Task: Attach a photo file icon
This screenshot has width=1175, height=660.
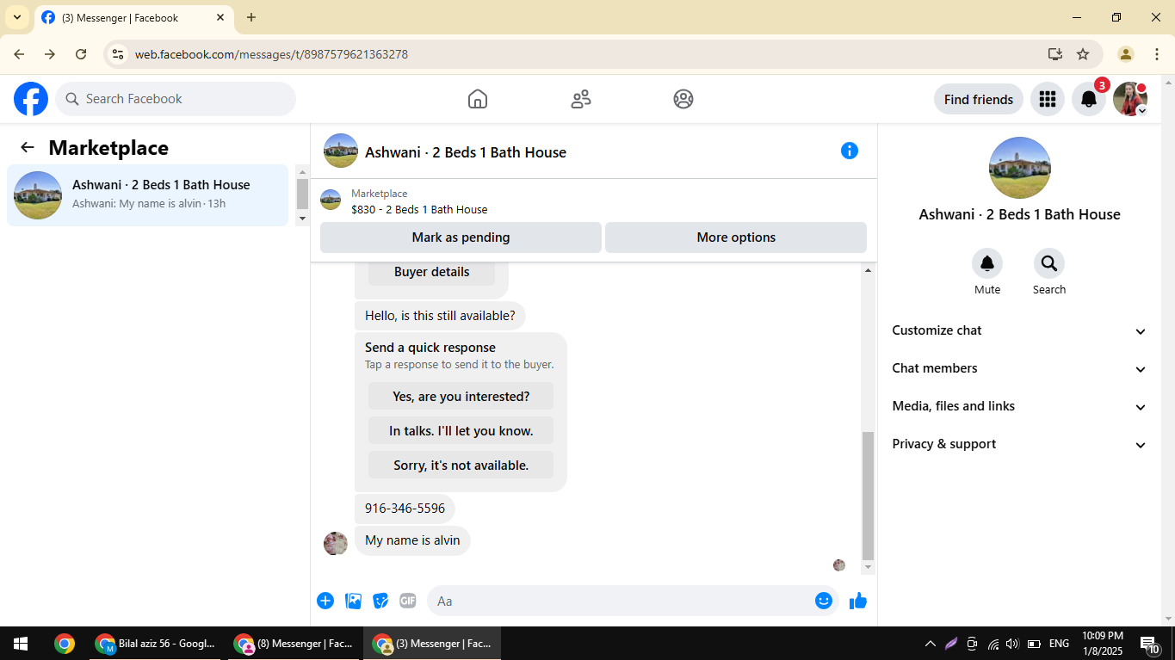Action: pyautogui.click(x=353, y=601)
